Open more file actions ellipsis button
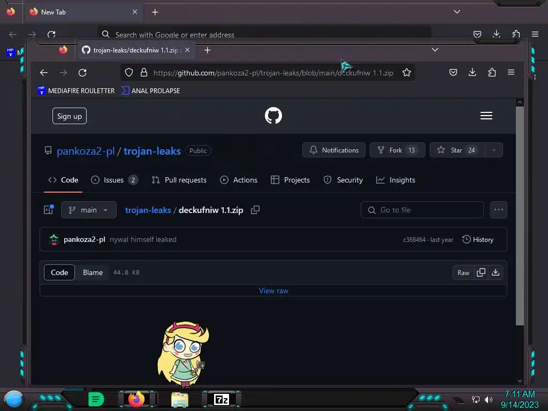 (498, 210)
